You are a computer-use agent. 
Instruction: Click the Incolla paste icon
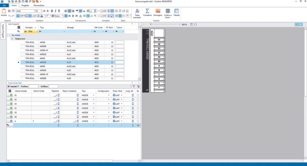pyautogui.click(x=4, y=11)
